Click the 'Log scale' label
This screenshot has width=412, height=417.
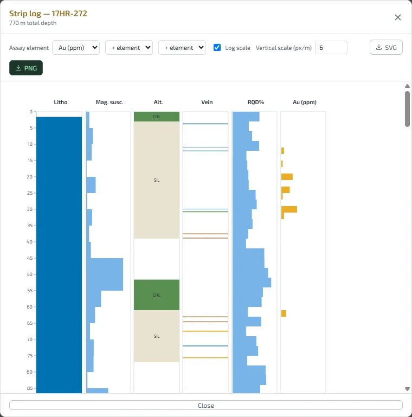(x=237, y=48)
